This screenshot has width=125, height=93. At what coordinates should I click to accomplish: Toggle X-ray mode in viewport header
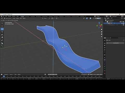click(x=94, y=18)
